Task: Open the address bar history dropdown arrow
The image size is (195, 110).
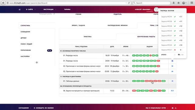Action: point(126,3)
